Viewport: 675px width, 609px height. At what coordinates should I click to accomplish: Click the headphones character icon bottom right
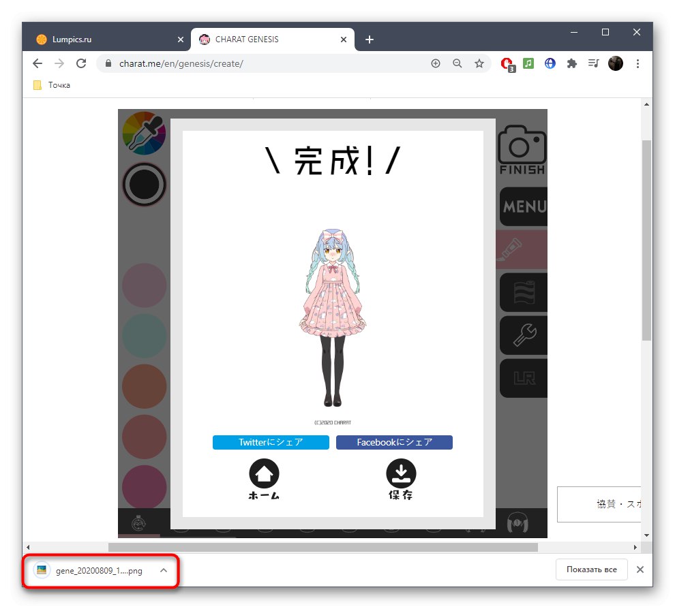517,522
